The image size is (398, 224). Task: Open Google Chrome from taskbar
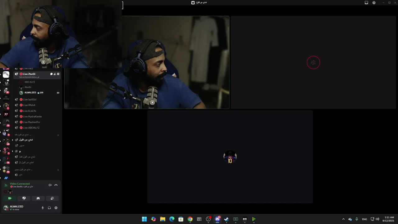click(x=190, y=219)
